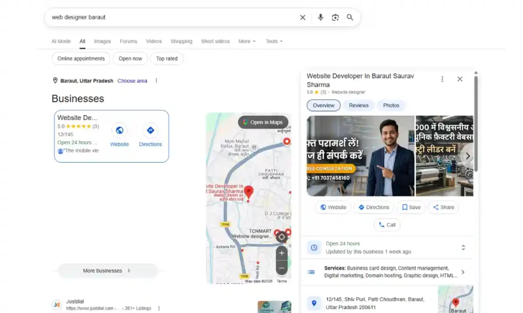Click More businesses button
The image size is (523, 313).
(107, 271)
